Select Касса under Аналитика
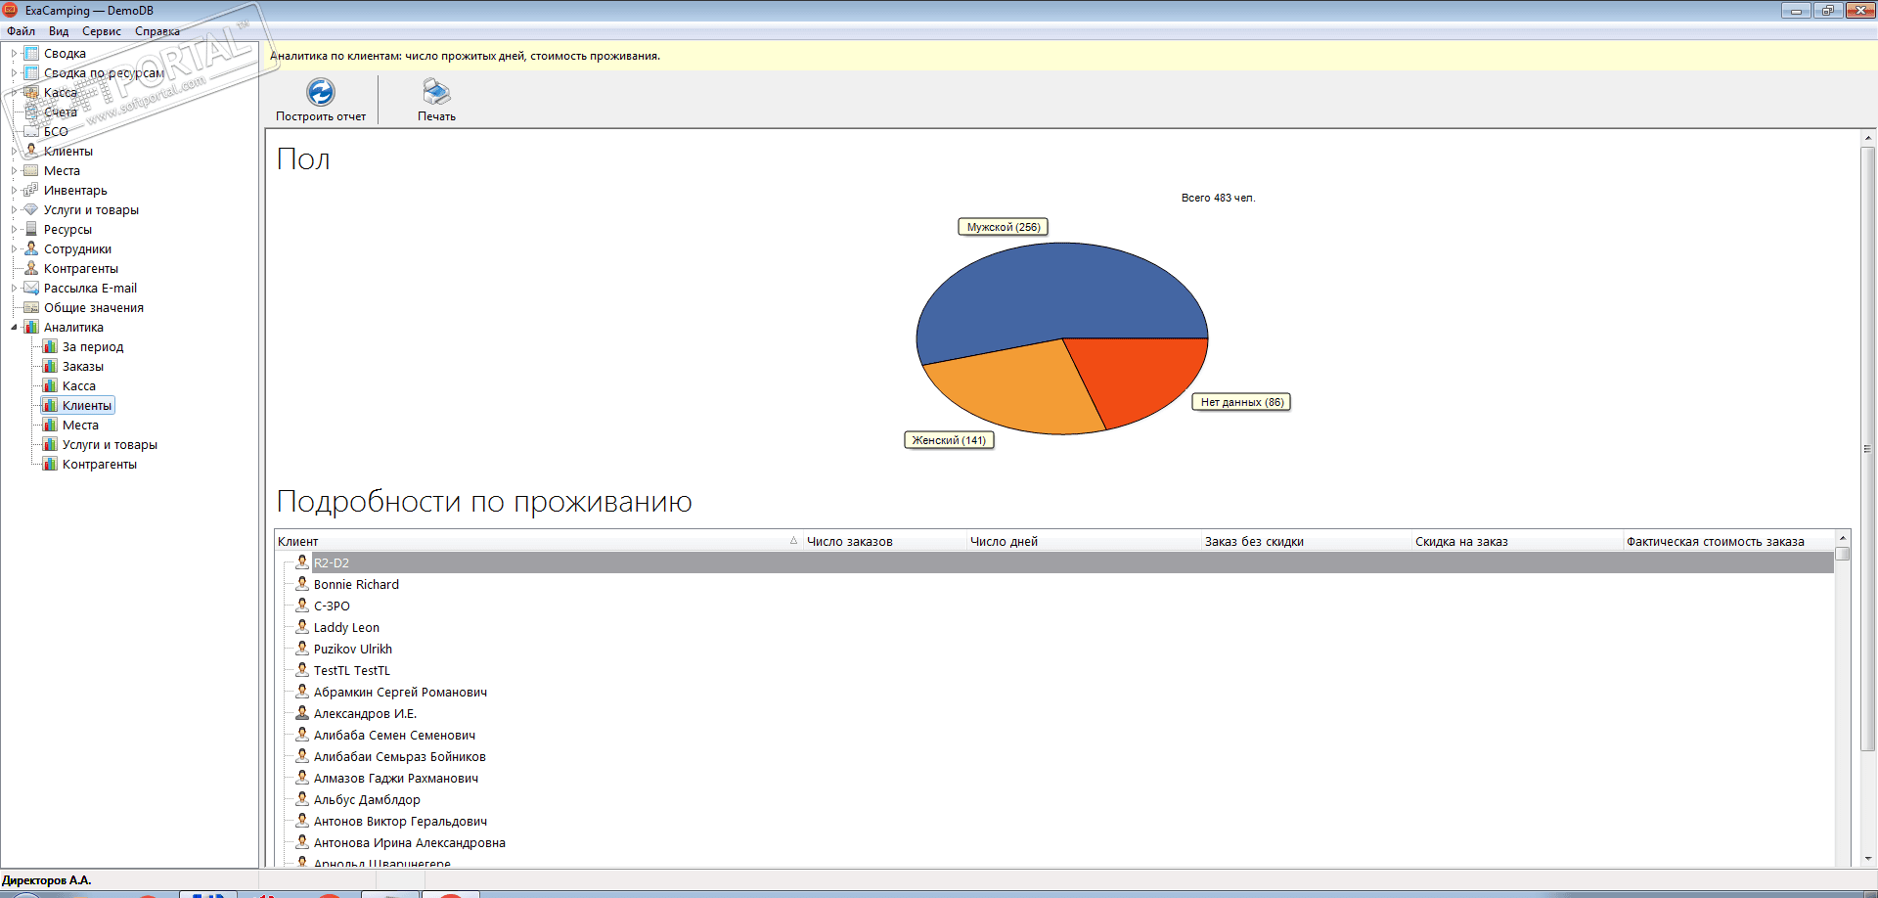The width and height of the screenshot is (1878, 898). point(79,385)
